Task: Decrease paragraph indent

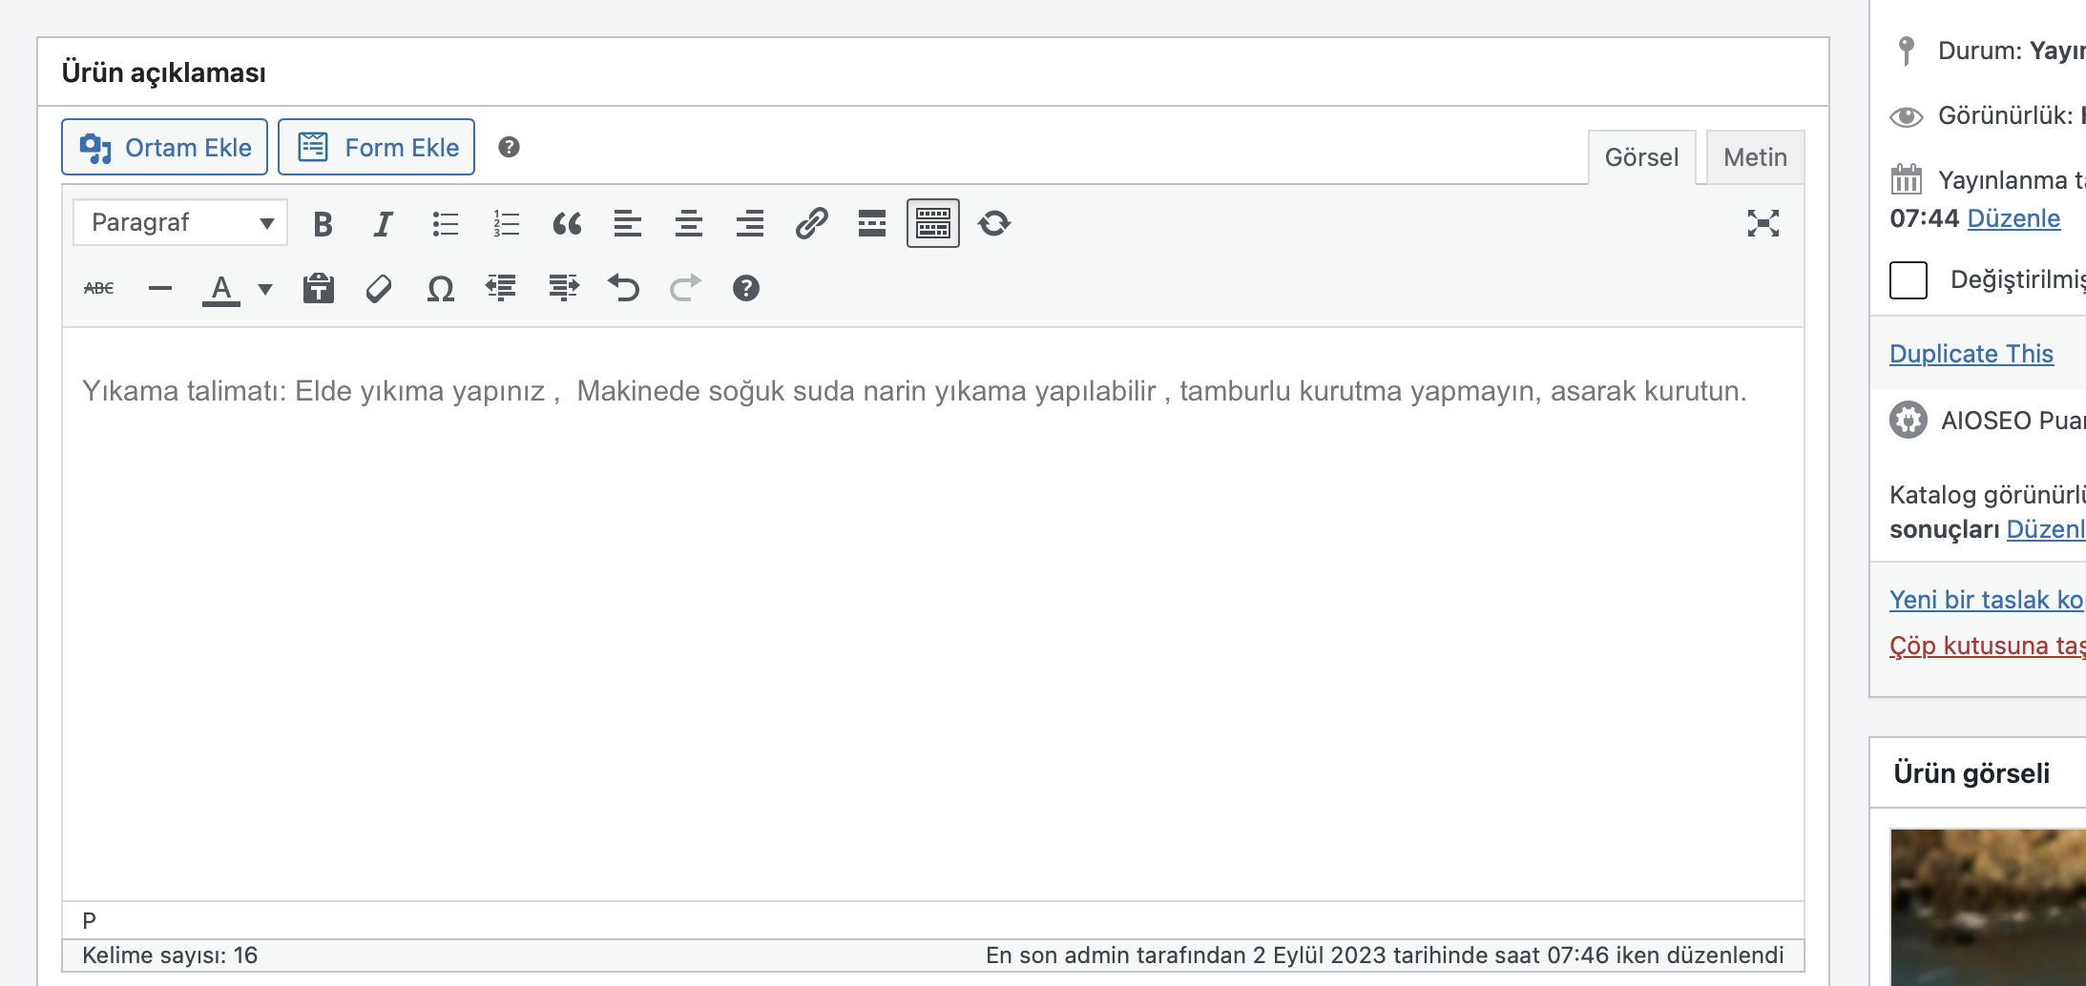Action: coord(501,288)
